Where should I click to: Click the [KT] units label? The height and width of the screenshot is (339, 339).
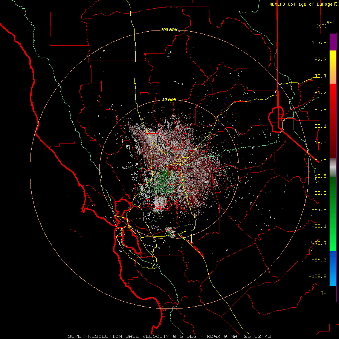(322, 26)
